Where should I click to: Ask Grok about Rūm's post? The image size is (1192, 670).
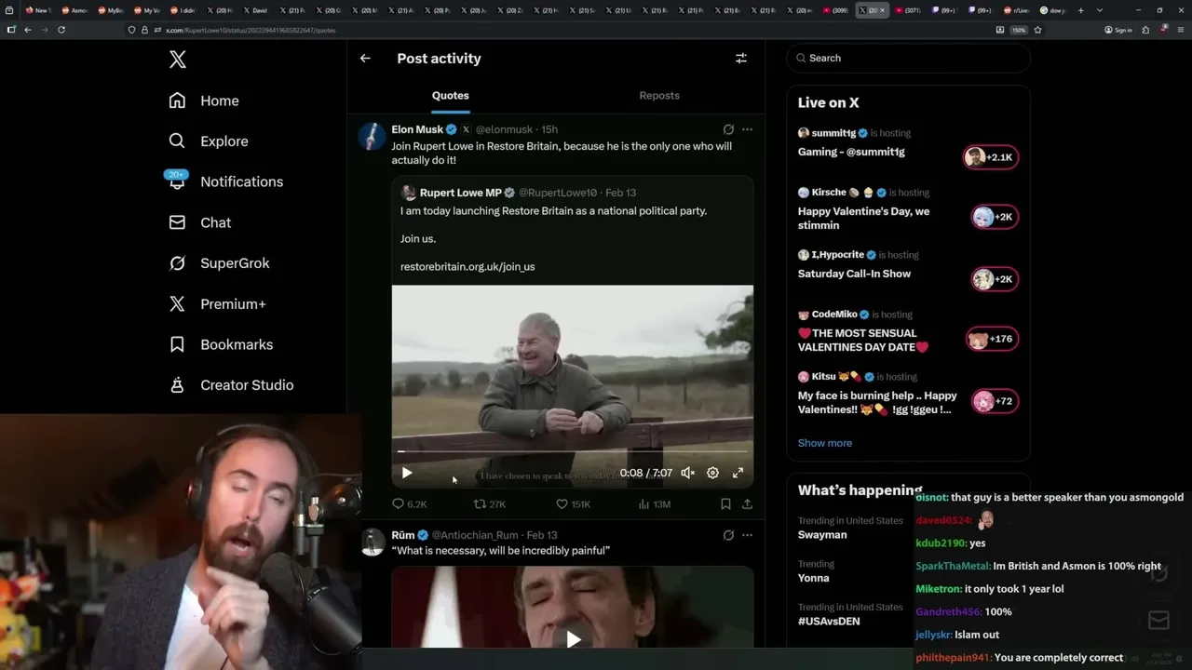(728, 535)
